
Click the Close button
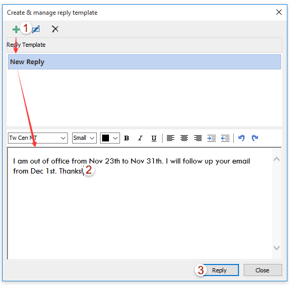pyautogui.click(x=263, y=270)
